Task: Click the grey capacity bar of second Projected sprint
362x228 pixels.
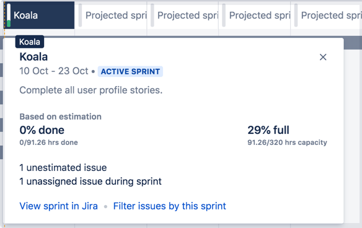Action: [x=152, y=15]
